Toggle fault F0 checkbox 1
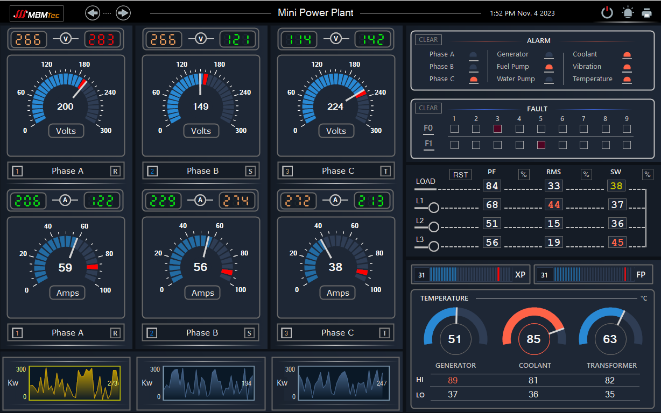Screen dimensions: 661x413 pos(454,129)
